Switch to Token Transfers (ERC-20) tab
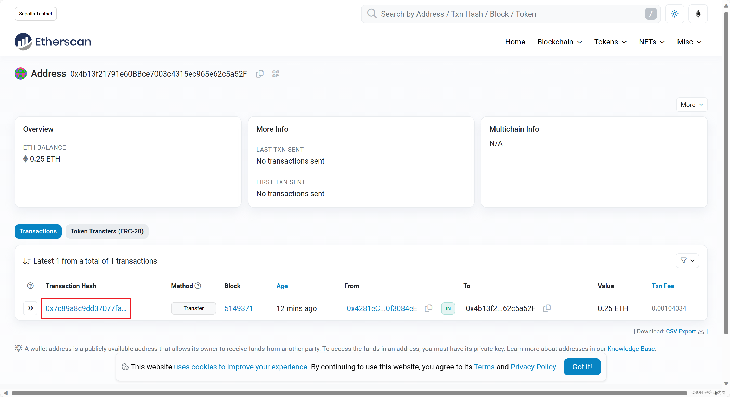Screen dimensions: 730x397 pos(107,231)
